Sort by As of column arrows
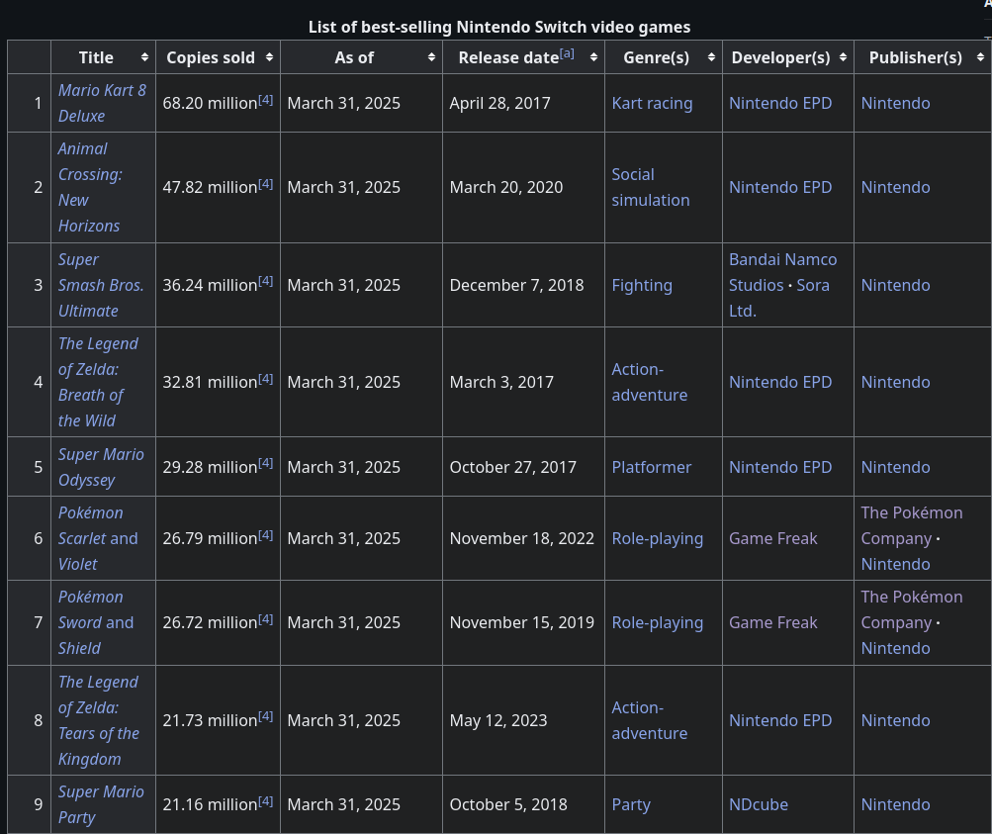 click(x=431, y=57)
